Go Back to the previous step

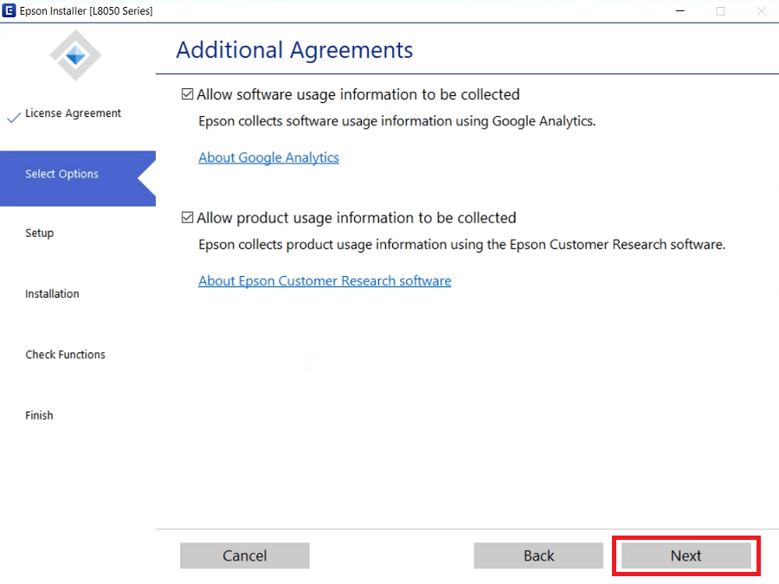[538, 555]
